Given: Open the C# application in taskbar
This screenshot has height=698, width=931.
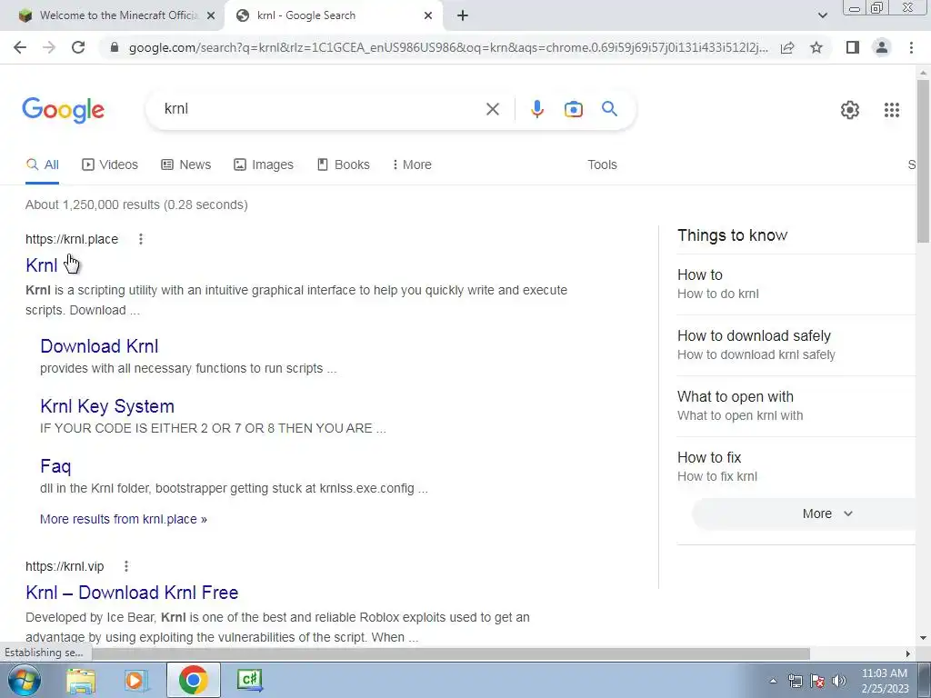Looking at the screenshot, I should [x=249, y=680].
